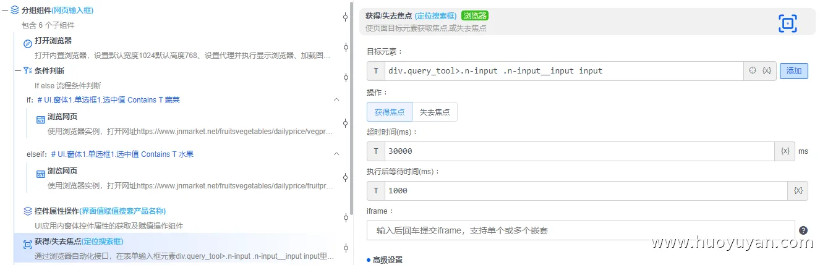Select the 控件属性操作 step in list
The width and height of the screenshot is (820, 265).
(100, 211)
